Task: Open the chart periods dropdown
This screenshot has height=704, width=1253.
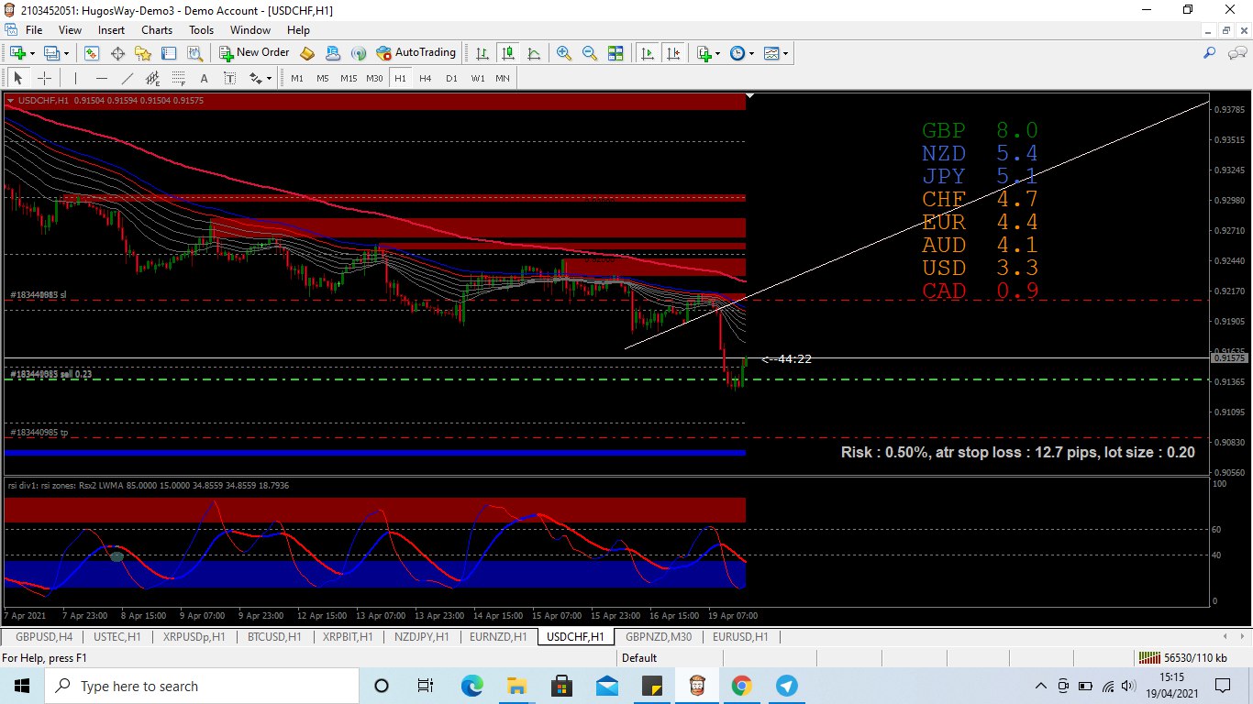Action: click(x=751, y=53)
